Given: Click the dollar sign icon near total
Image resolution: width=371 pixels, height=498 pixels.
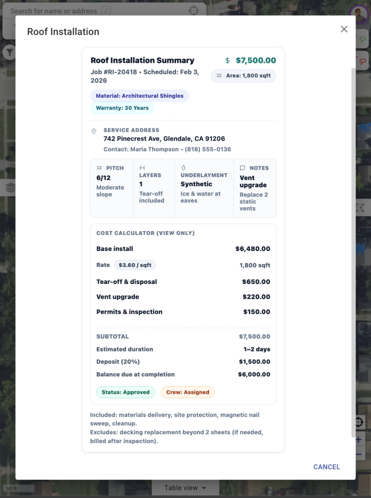Looking at the screenshot, I should [227, 61].
